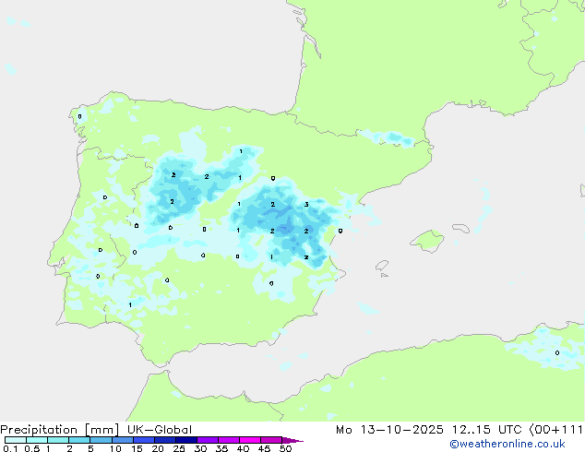Pick the 10–15 mm legend color swatch

point(122,440)
